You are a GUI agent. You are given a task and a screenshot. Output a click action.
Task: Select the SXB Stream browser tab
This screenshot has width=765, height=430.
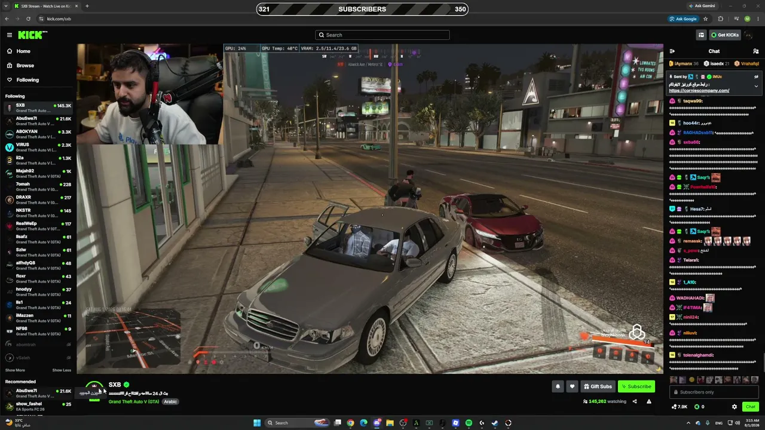pos(47,6)
